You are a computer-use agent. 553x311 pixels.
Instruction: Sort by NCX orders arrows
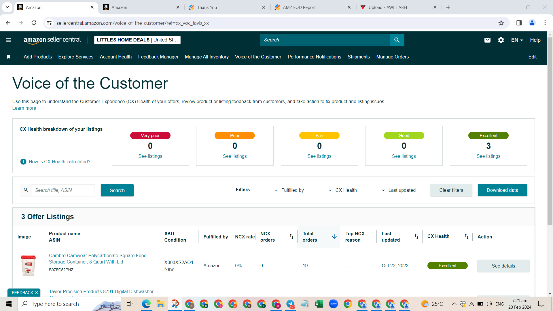[x=291, y=236]
